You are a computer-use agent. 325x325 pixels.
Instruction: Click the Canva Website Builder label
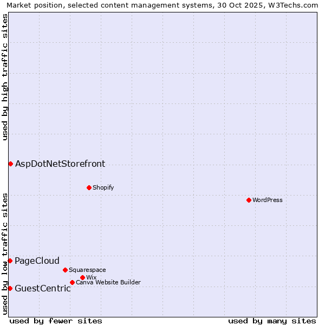click(108, 282)
